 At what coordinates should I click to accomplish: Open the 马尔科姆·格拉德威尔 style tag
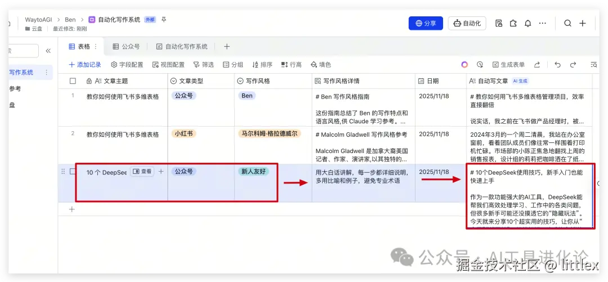point(270,134)
